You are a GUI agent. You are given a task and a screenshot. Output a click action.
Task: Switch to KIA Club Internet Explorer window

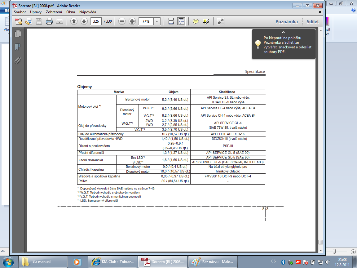(112, 262)
